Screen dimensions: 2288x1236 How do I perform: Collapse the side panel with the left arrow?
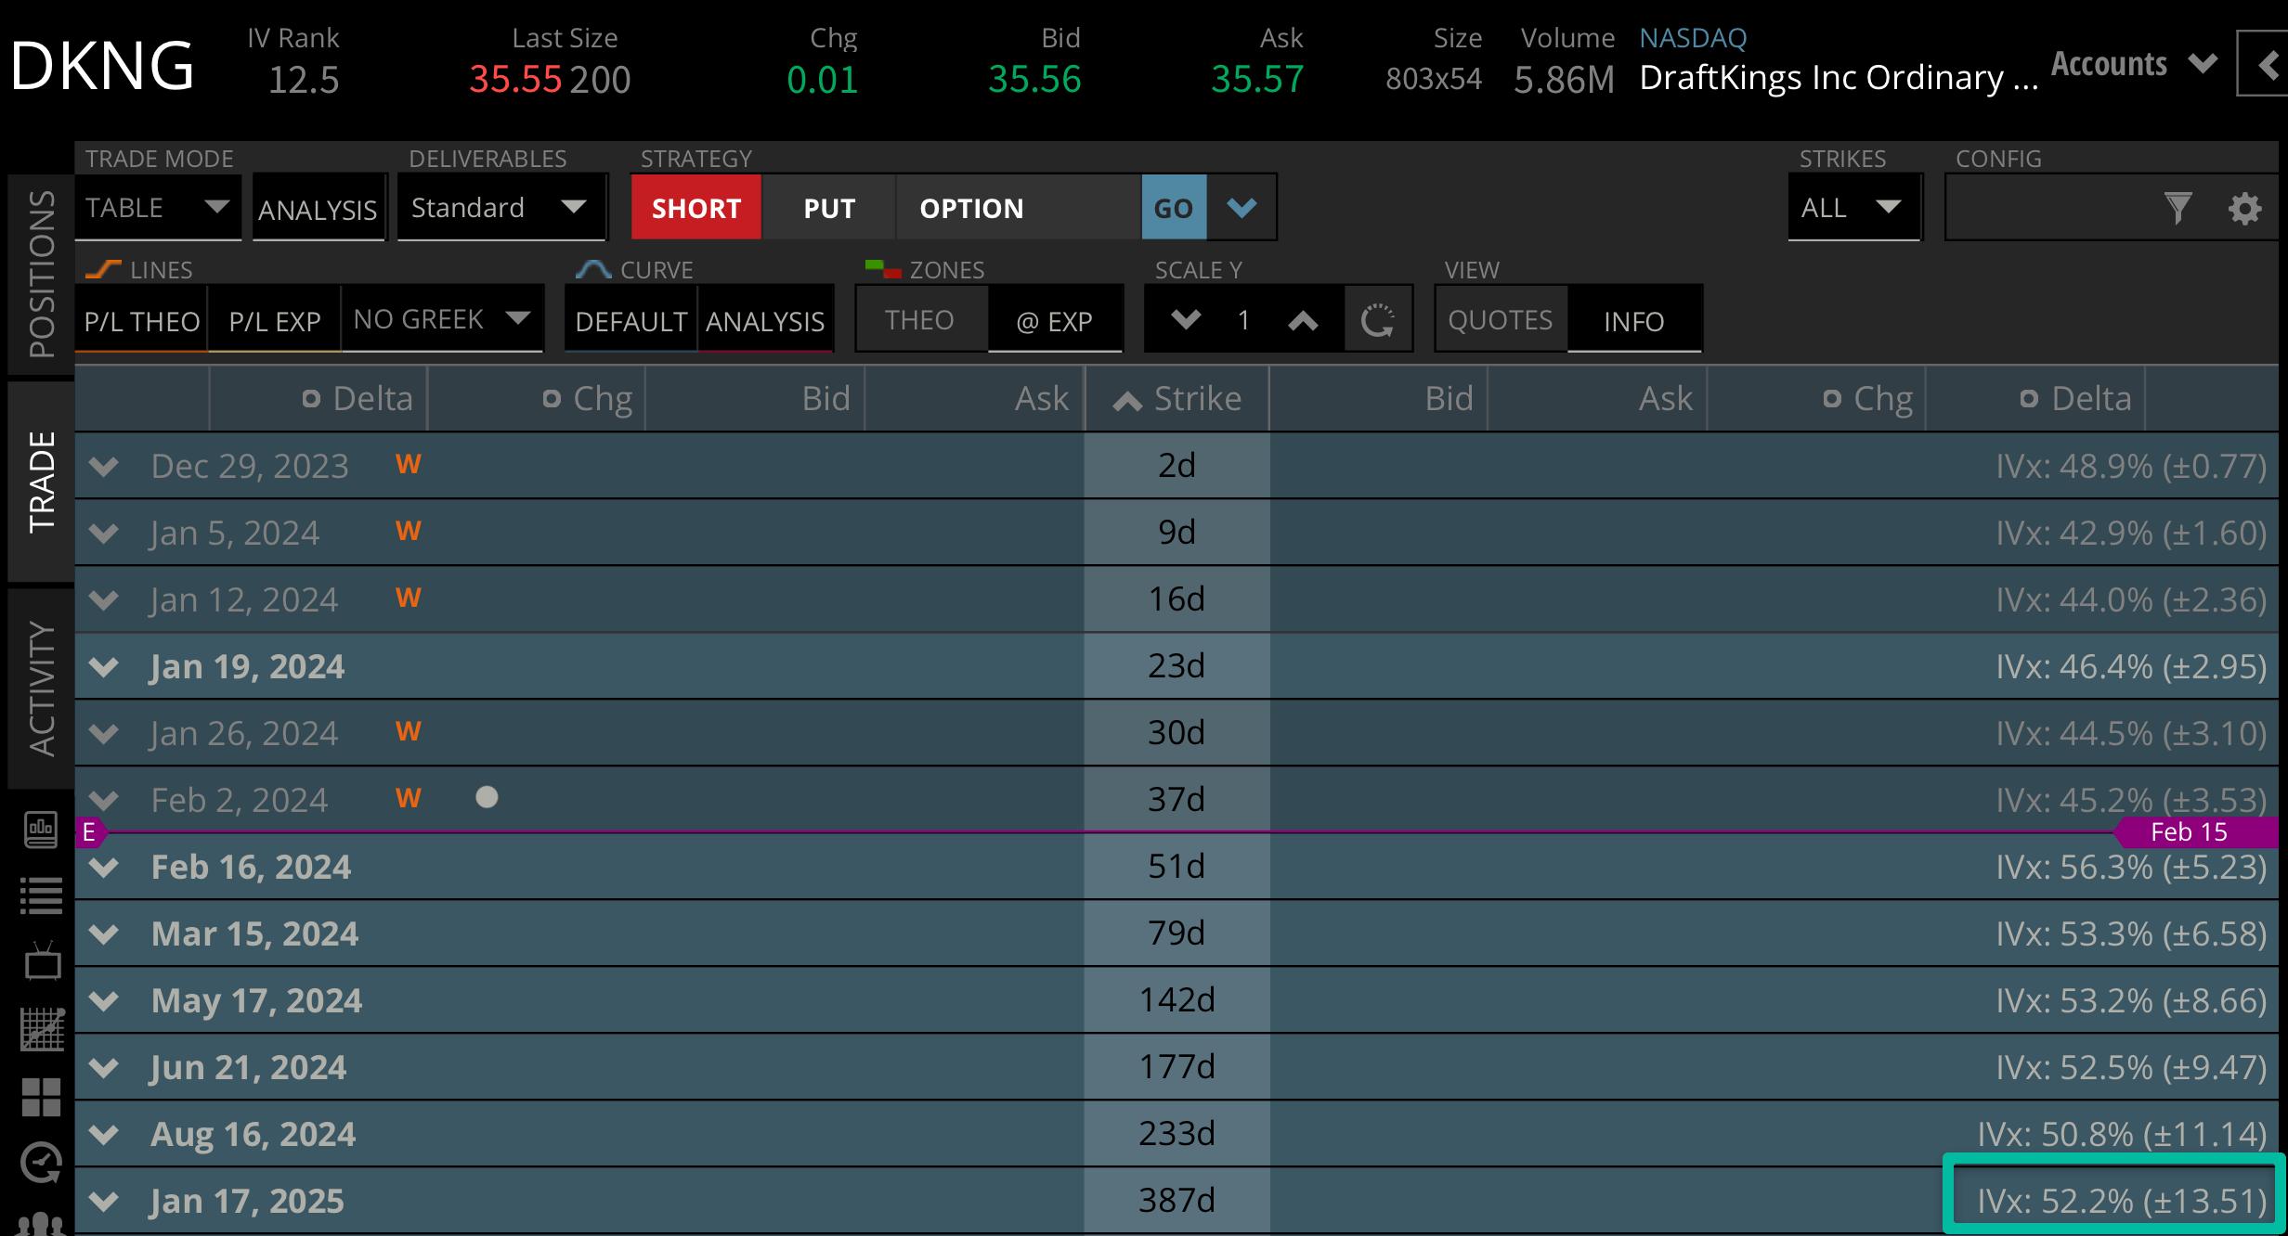[x=2266, y=65]
